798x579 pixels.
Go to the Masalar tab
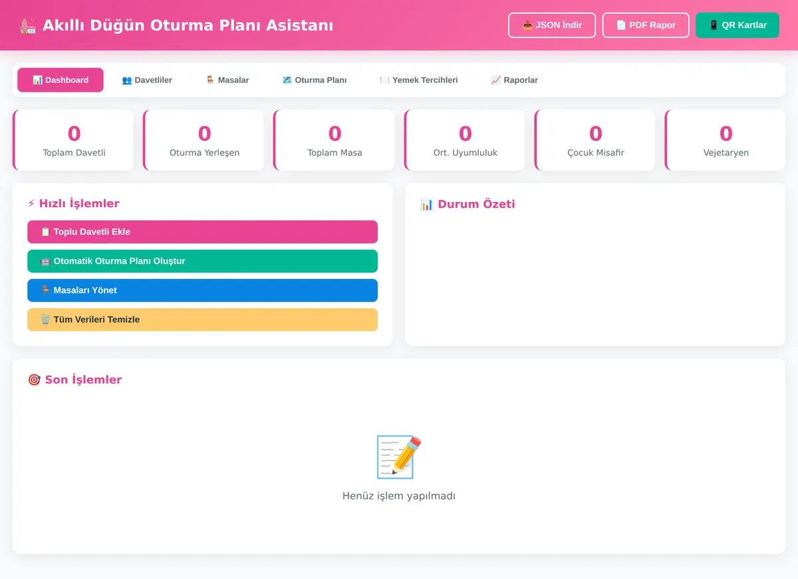tap(227, 80)
